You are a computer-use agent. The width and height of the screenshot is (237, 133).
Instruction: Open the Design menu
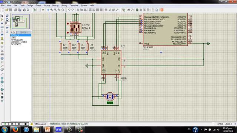click(30, 6)
